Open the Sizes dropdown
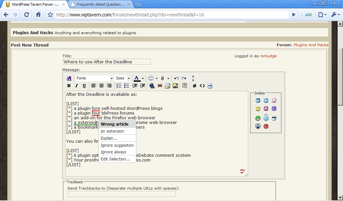 point(123,78)
